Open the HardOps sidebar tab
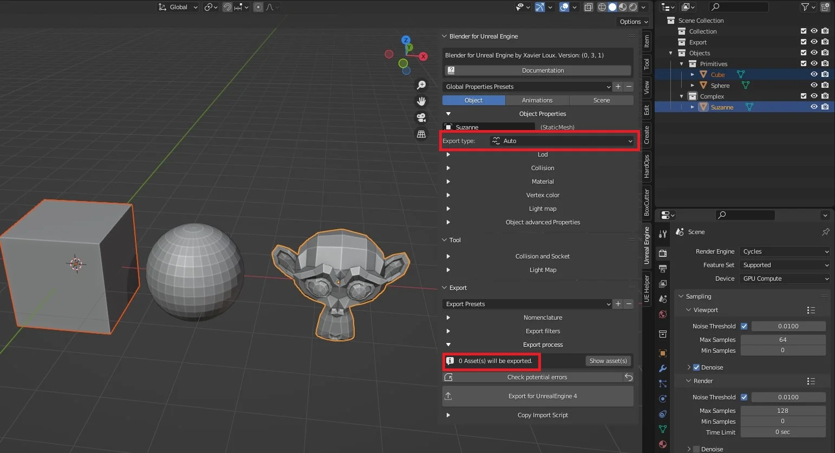Image resolution: width=835 pixels, height=453 pixels. (x=647, y=165)
